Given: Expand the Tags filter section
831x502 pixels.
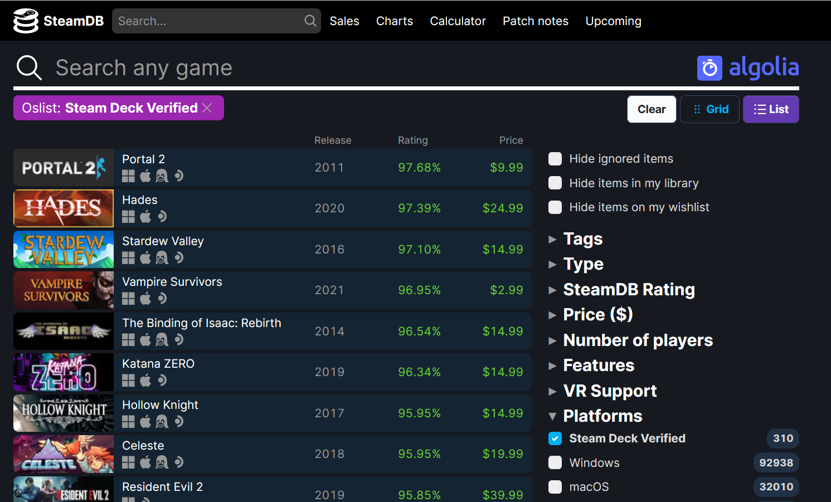Looking at the screenshot, I should pyautogui.click(x=582, y=239).
